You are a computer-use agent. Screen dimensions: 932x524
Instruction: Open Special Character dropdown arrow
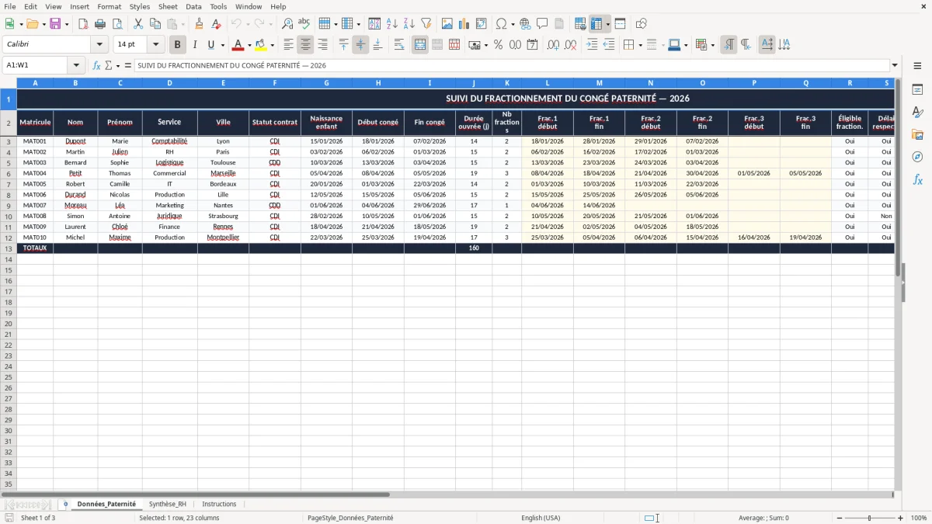tap(513, 24)
